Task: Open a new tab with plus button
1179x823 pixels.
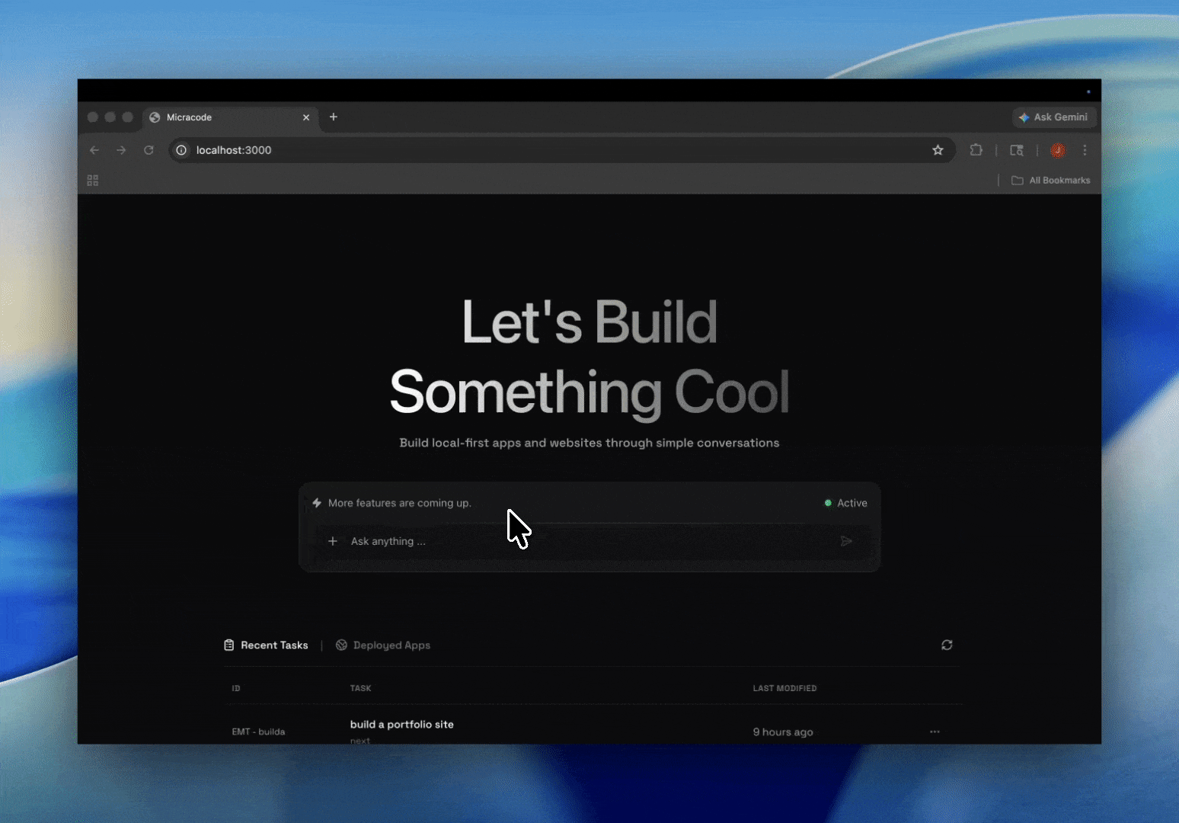Action: 333,117
